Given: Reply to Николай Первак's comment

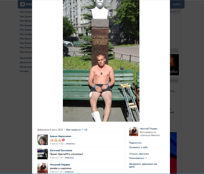Looking at the screenshot, I should 69,172.
